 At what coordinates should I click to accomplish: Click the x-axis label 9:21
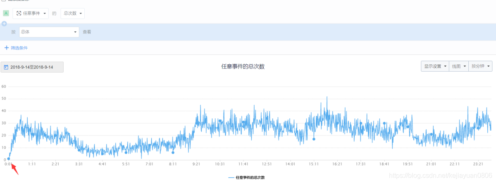tap(196, 164)
